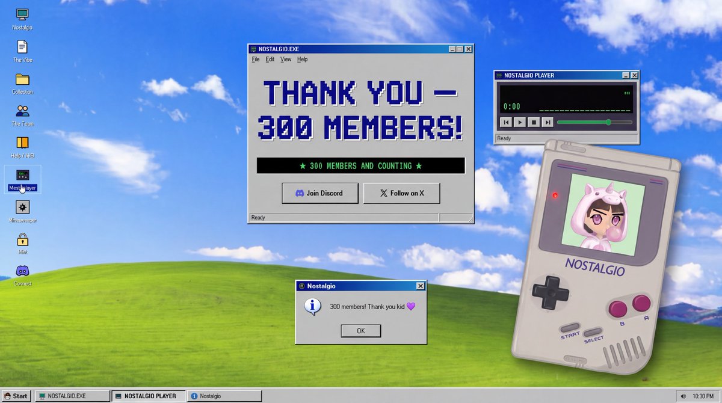Click OK in the Nostalgio dialog

pos(361,331)
